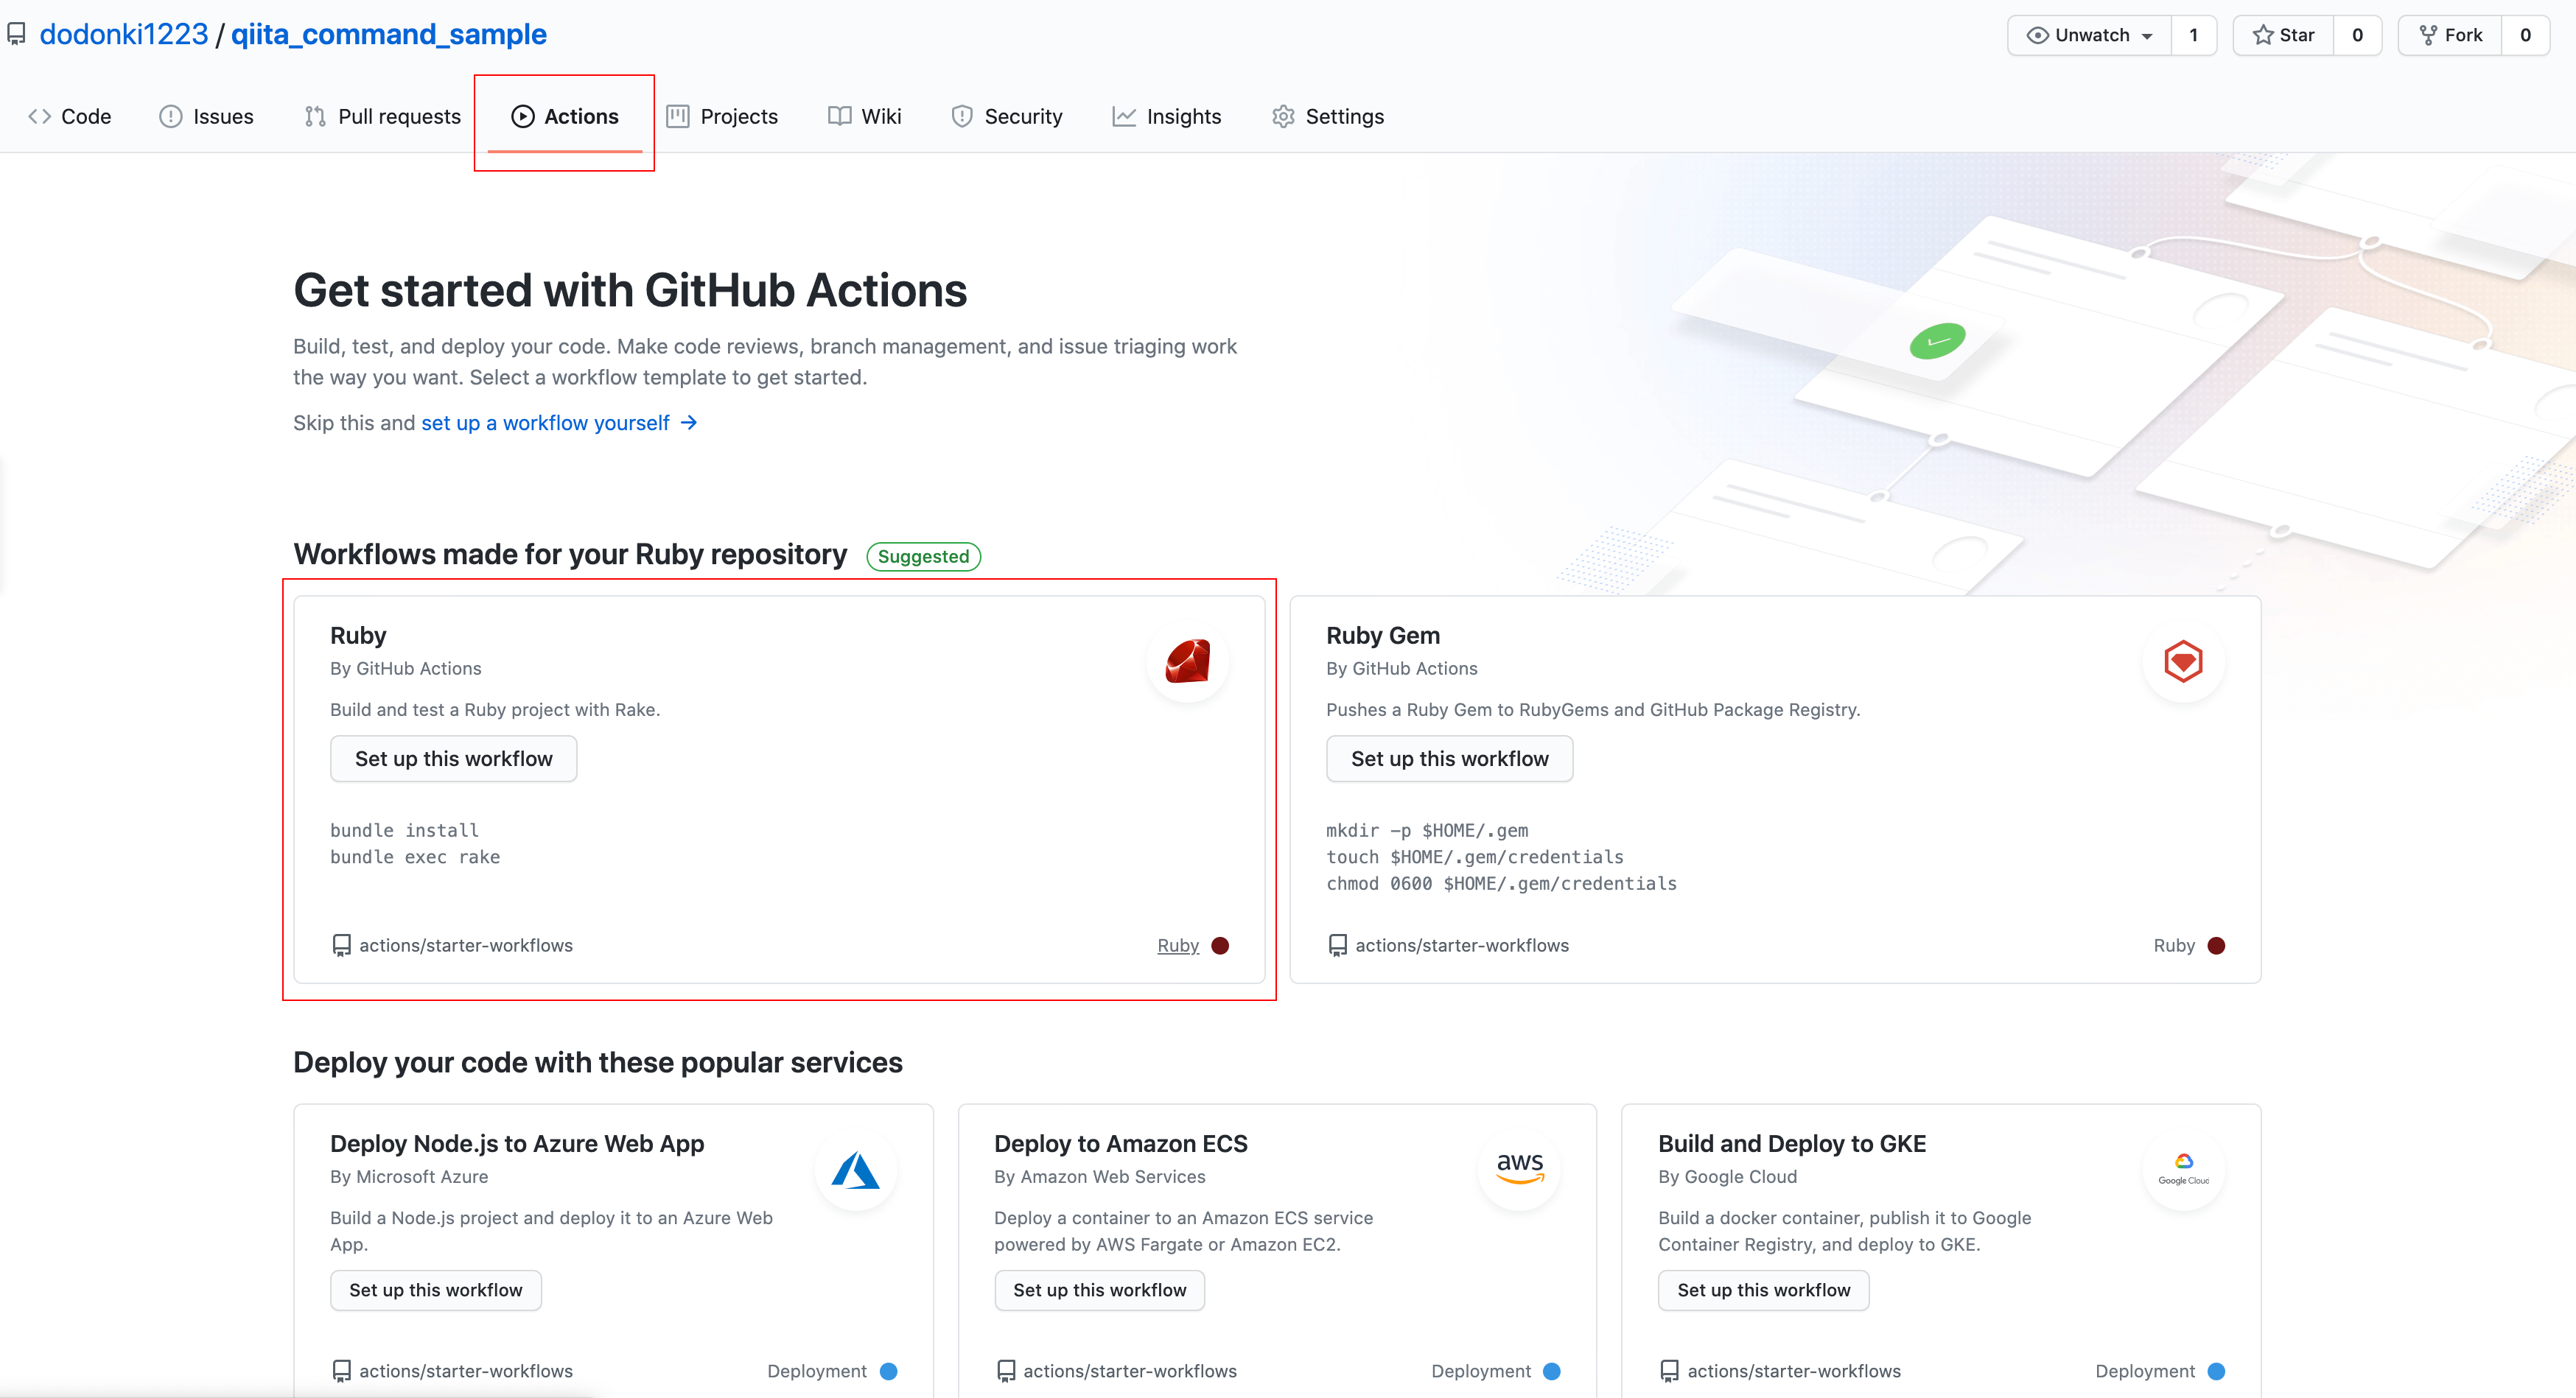Open the Wiki tab
The width and height of the screenshot is (2576, 1398).
[865, 117]
